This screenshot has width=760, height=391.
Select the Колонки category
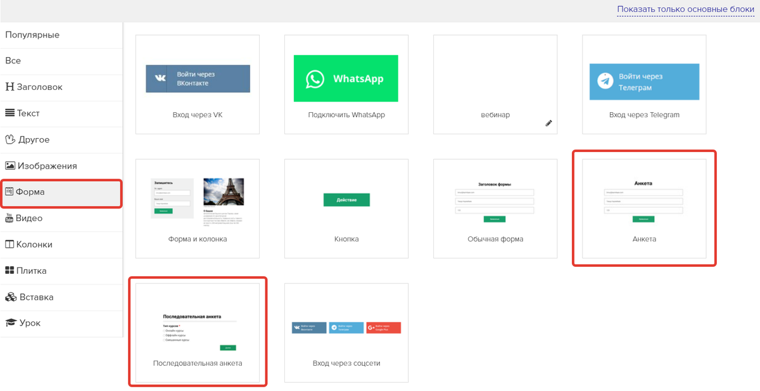(61, 245)
